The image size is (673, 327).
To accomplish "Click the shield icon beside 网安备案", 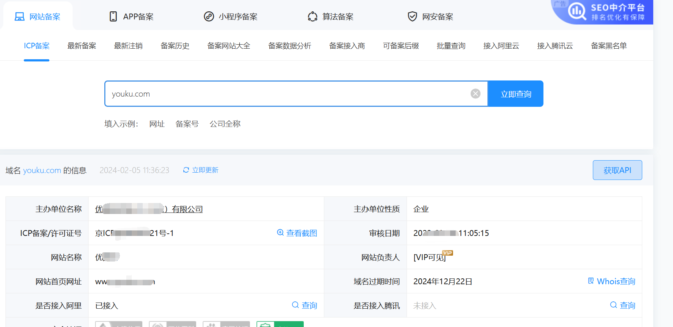I will coord(412,16).
